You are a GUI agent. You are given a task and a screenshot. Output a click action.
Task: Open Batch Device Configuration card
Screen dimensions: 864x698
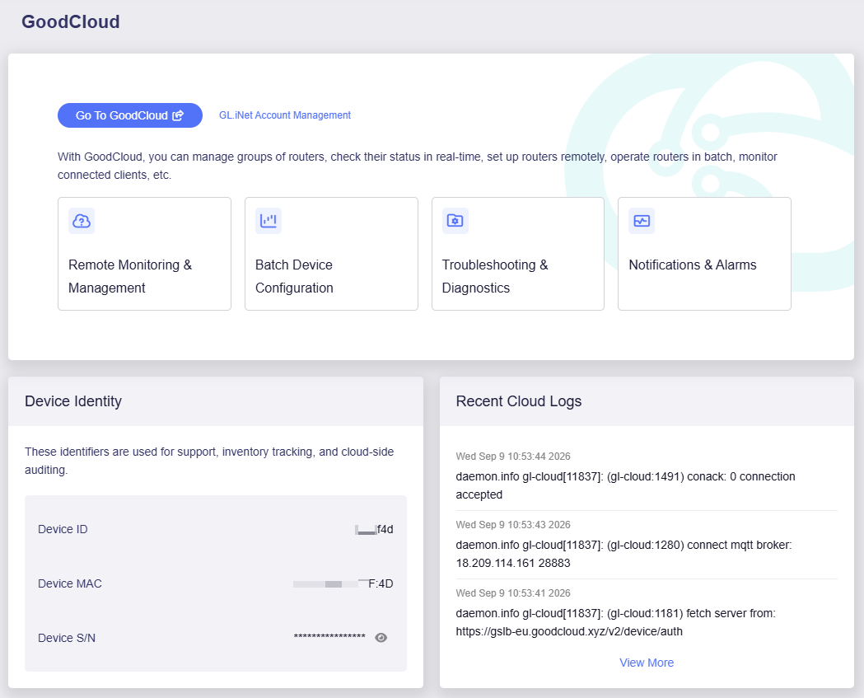tap(331, 254)
